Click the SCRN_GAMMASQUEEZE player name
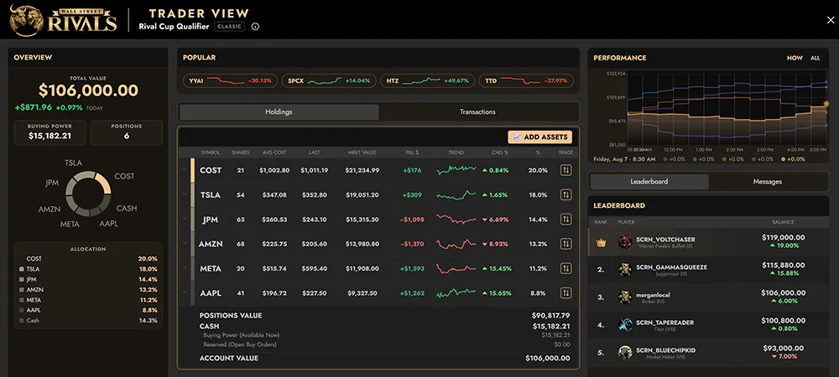Screen dimensions: 839x377 (x=671, y=266)
